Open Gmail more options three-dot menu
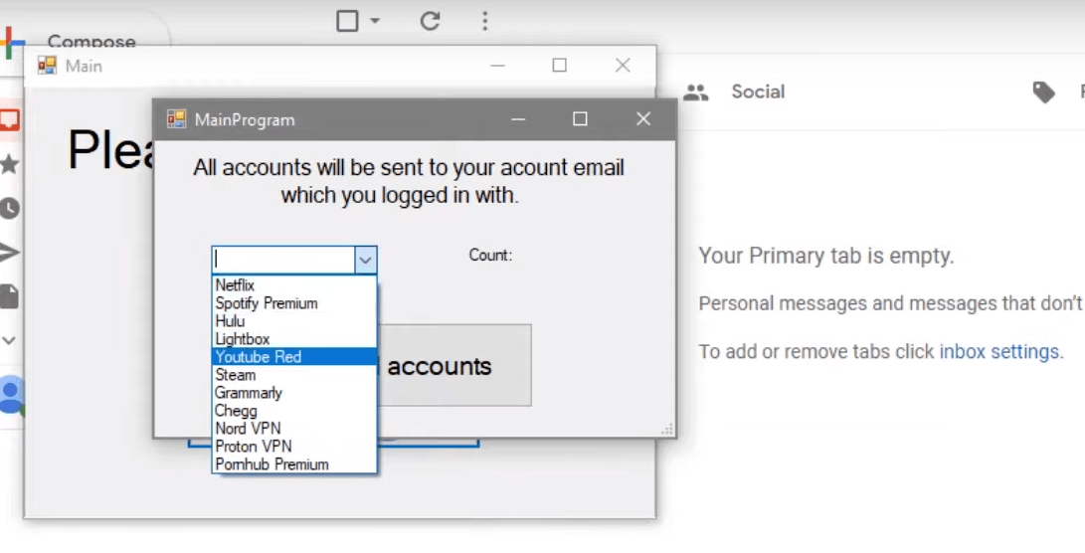The image size is (1085, 553). pos(485,21)
